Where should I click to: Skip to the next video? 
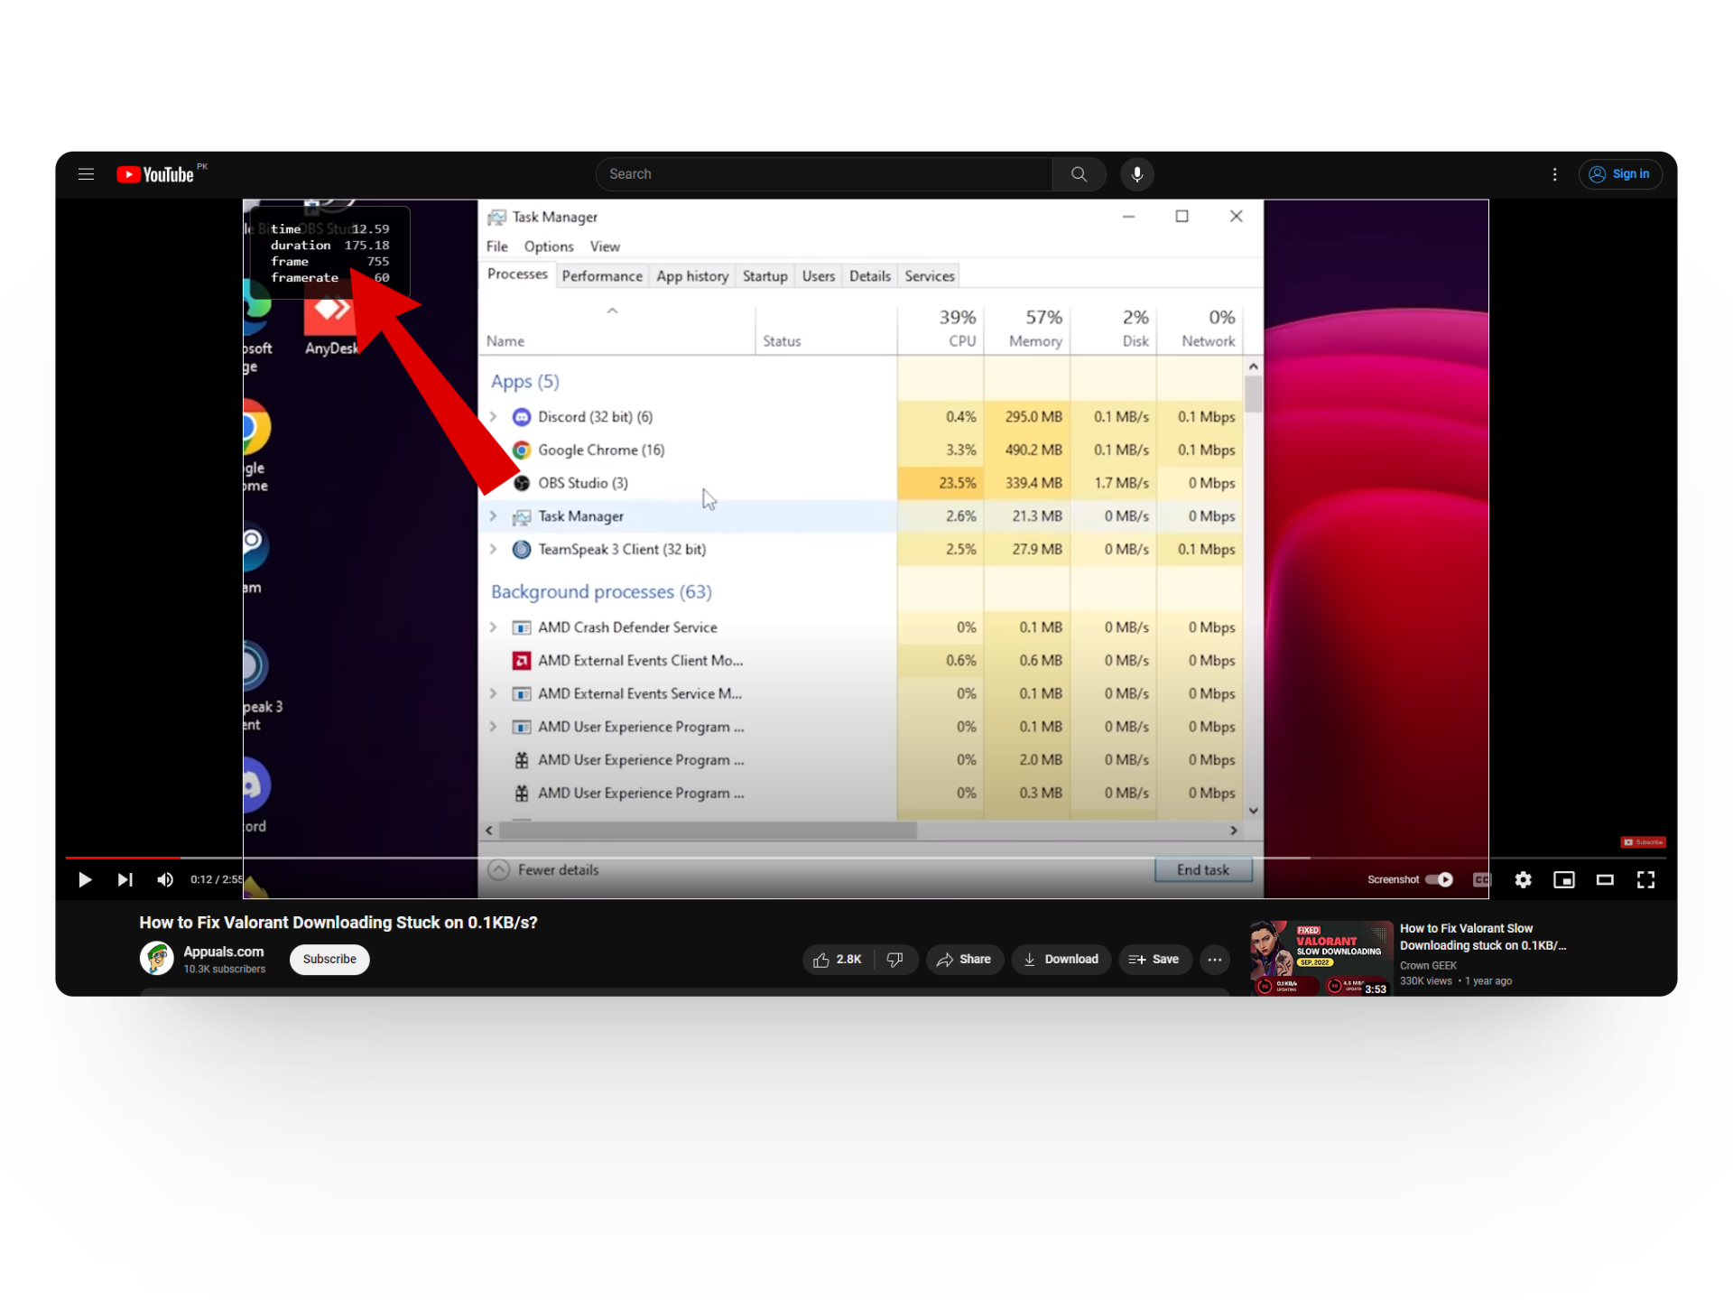pyautogui.click(x=125, y=879)
